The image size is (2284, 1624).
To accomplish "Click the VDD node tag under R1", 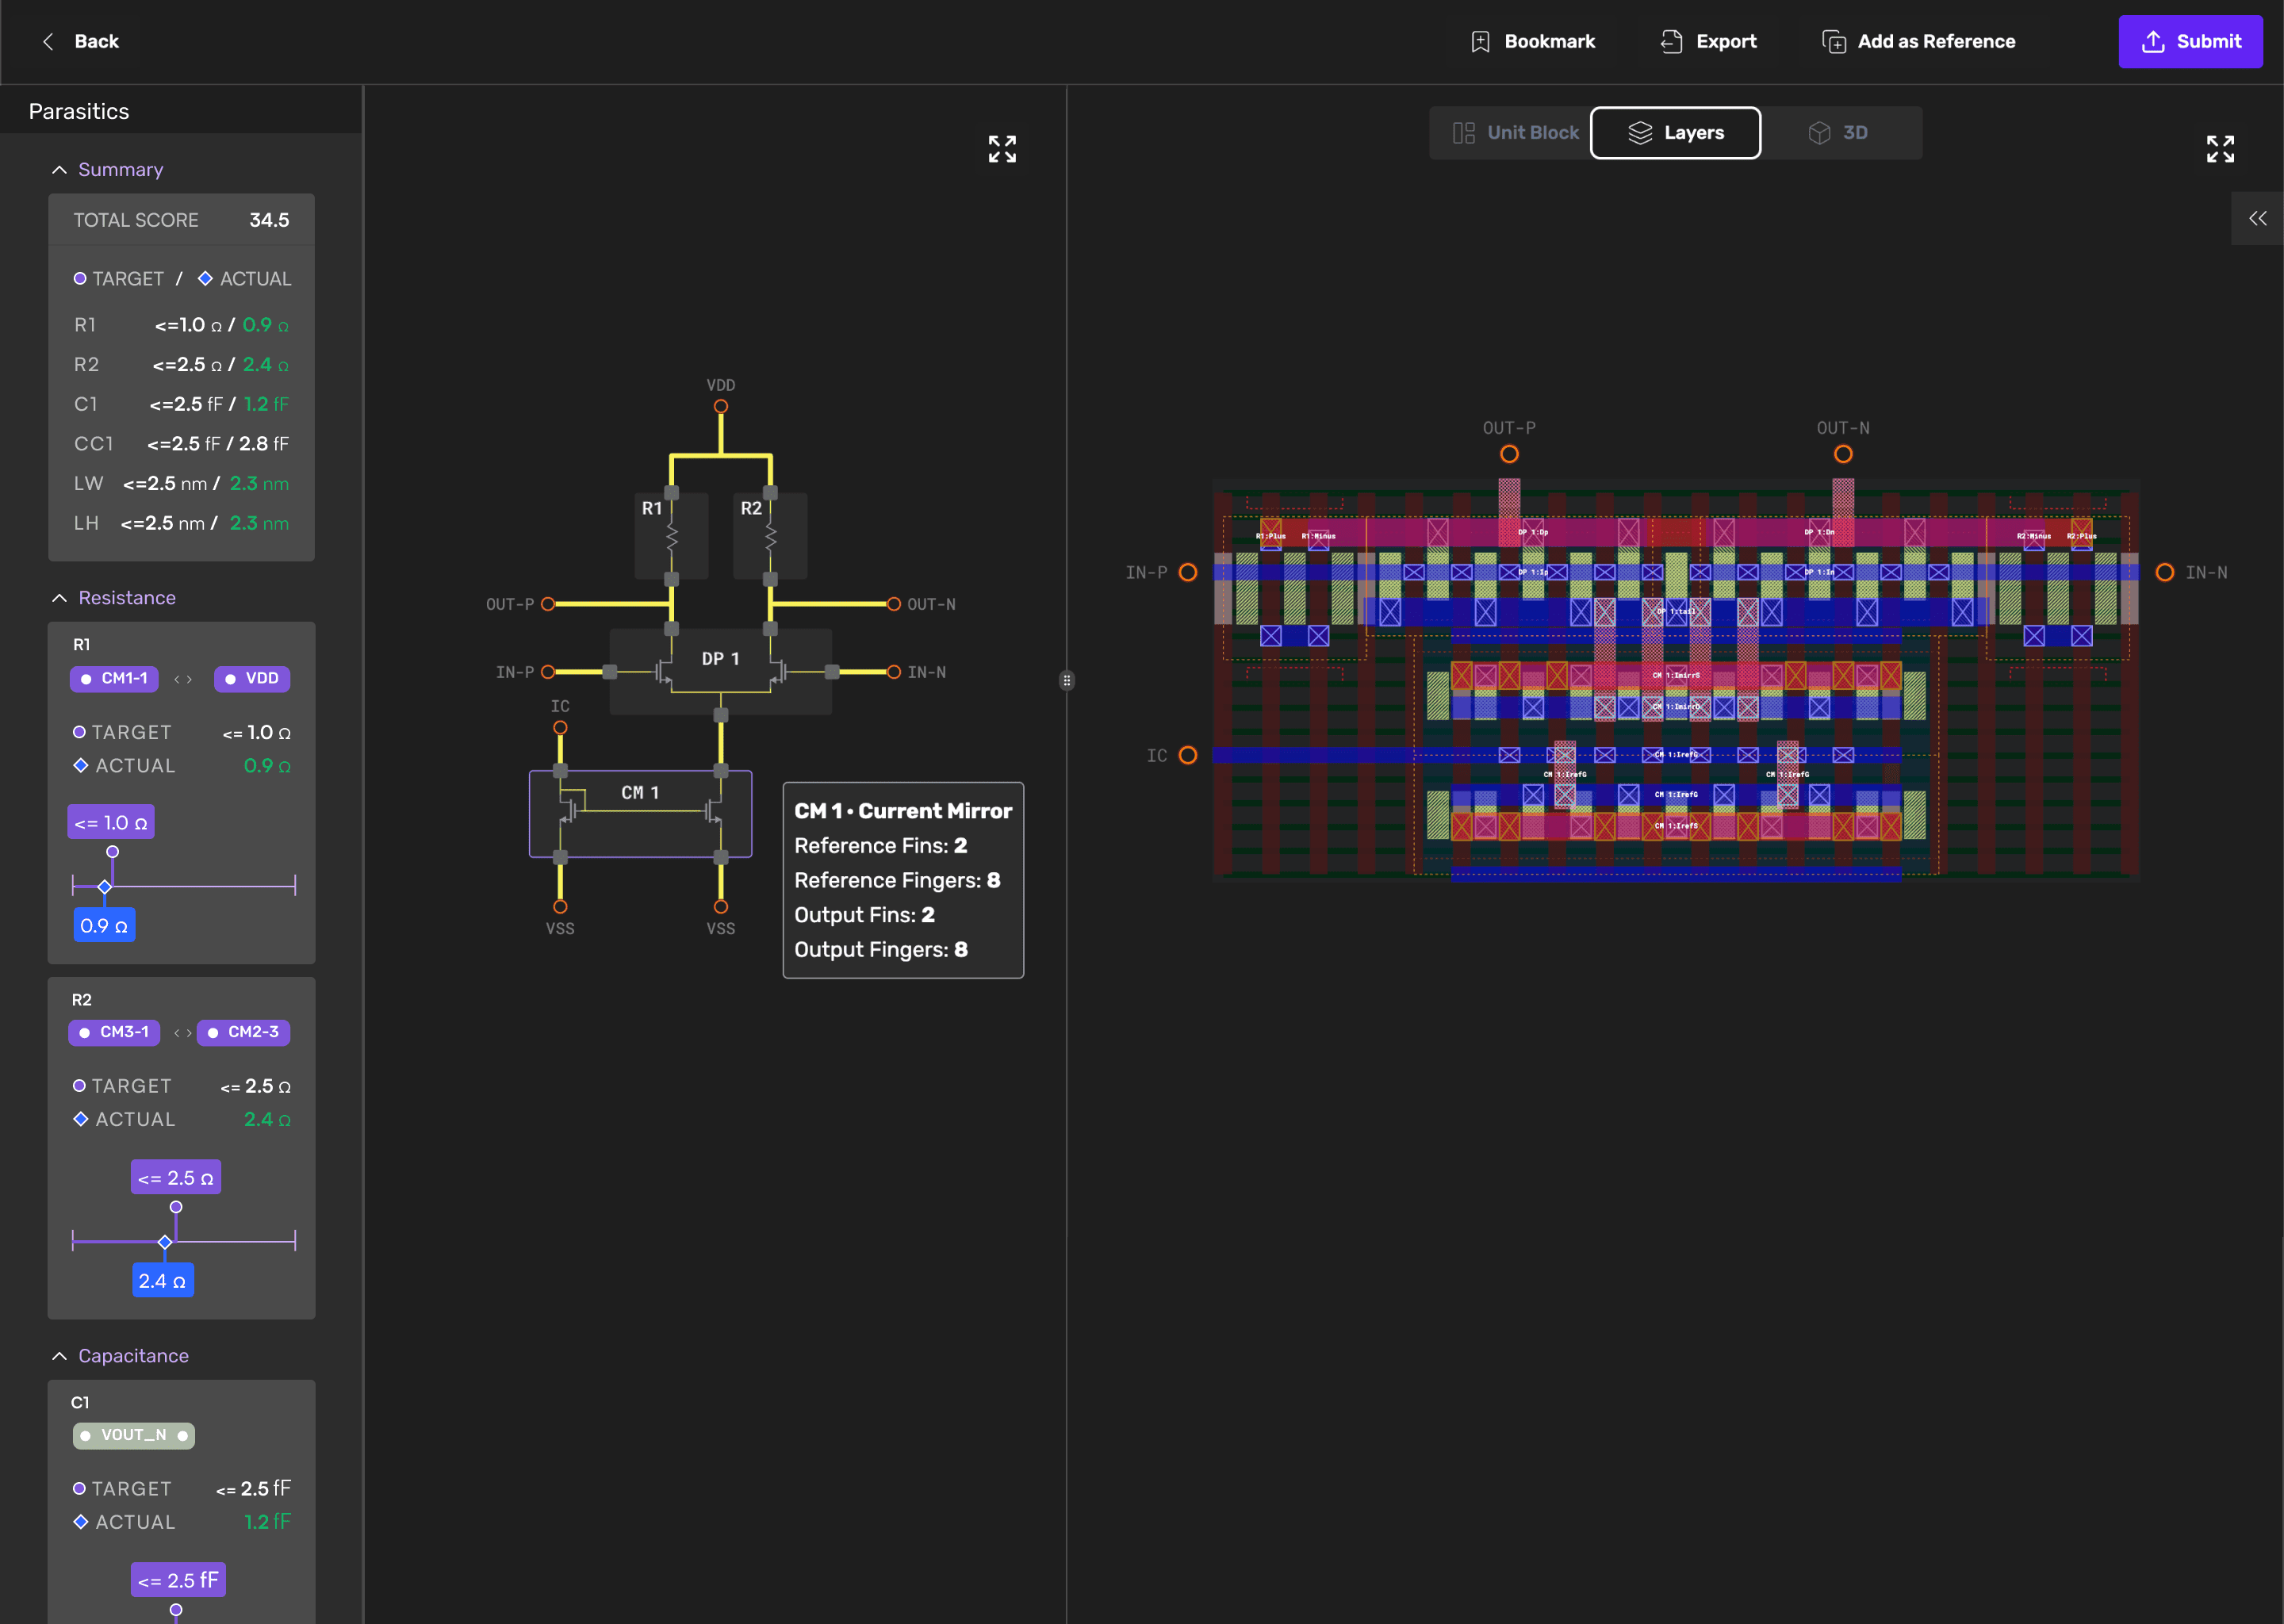I will click(252, 679).
